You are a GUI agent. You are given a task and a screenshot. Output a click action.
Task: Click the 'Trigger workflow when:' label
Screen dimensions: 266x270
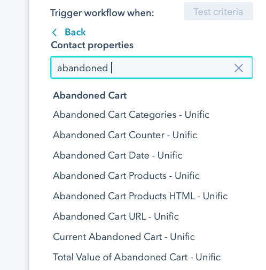pyautogui.click(x=102, y=13)
